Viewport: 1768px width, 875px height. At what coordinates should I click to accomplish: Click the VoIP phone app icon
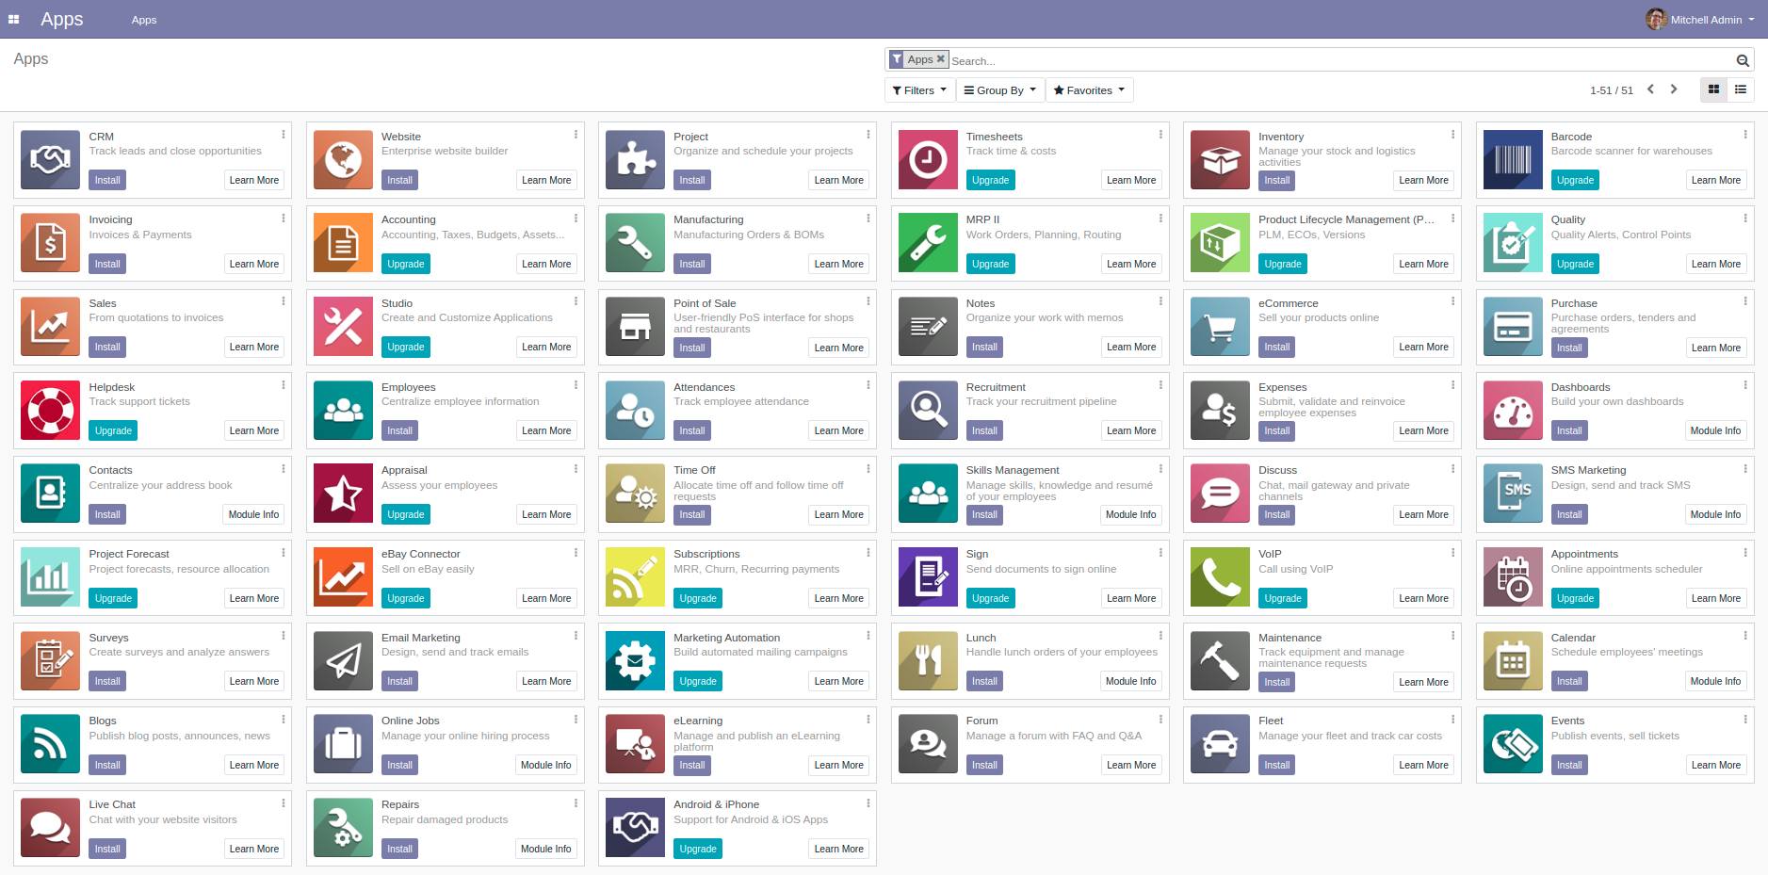(1219, 576)
